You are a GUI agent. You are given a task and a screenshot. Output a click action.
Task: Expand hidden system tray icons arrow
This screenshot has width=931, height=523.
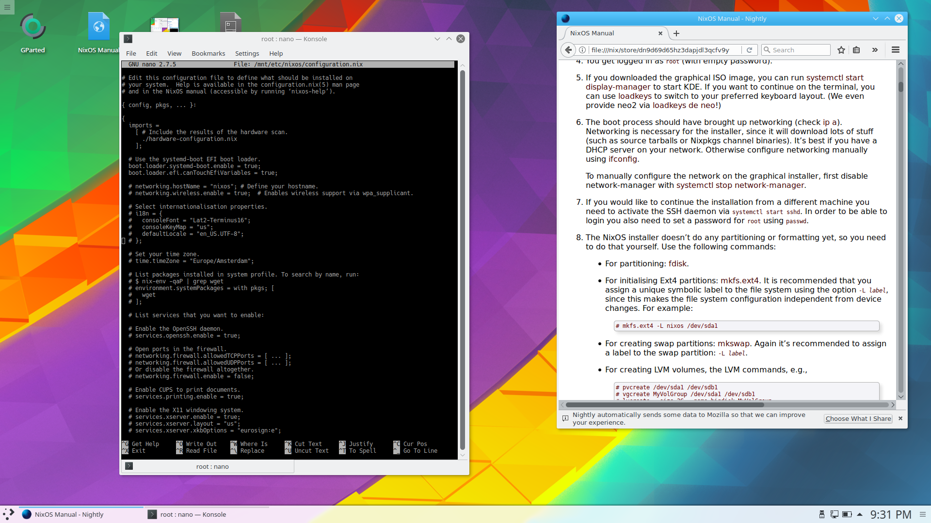pyautogui.click(x=860, y=514)
